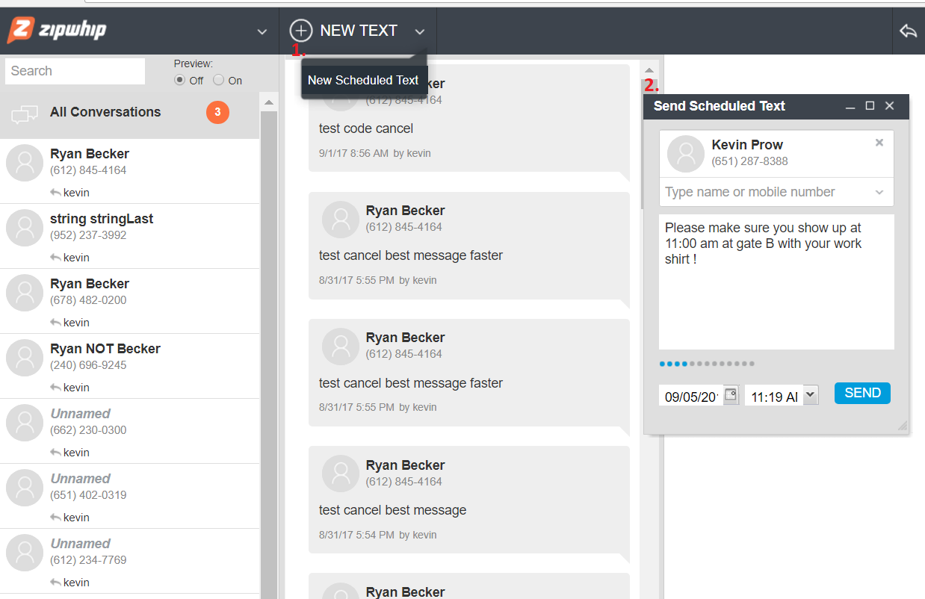Click timestamp 9/1/17 8:56 AM
Viewport: 925px width, 599px height.
pos(353,153)
